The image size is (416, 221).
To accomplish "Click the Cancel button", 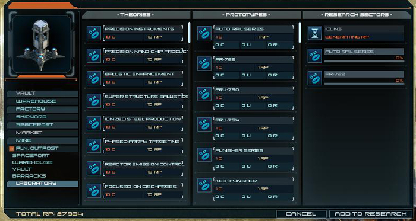I will pos(301,214).
